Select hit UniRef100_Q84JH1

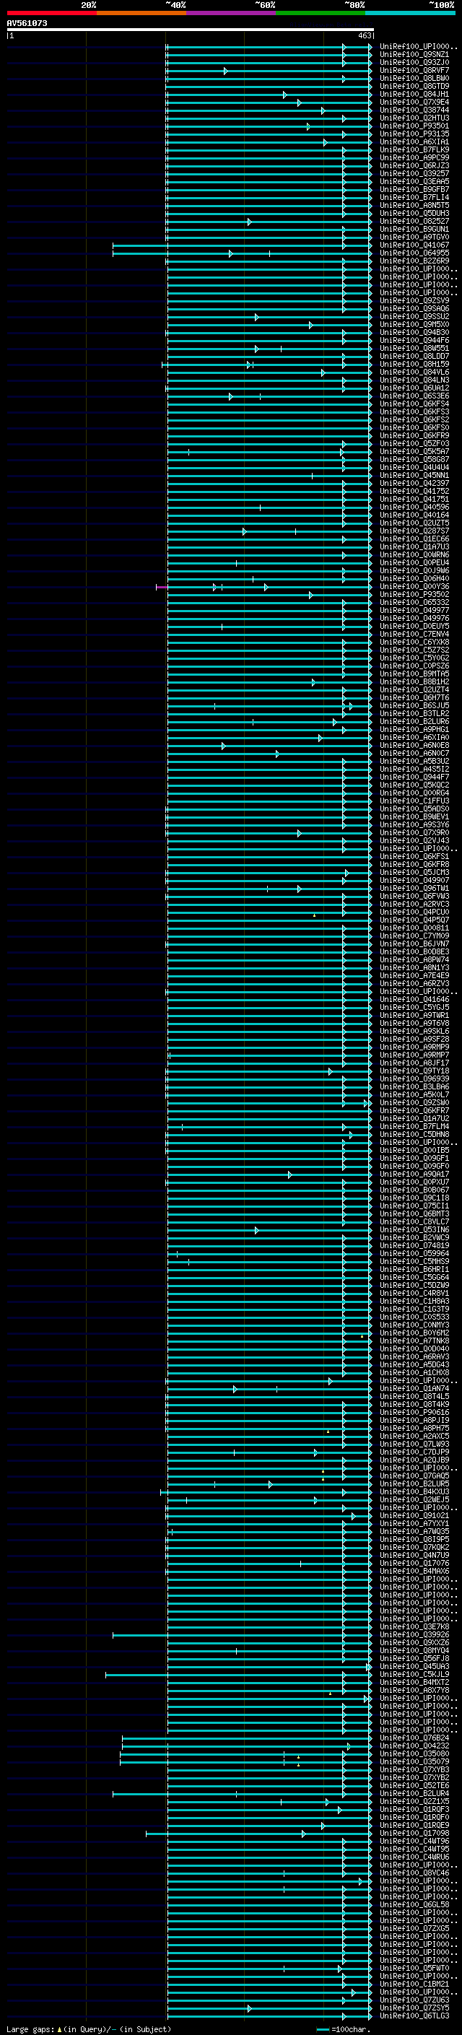click(414, 94)
